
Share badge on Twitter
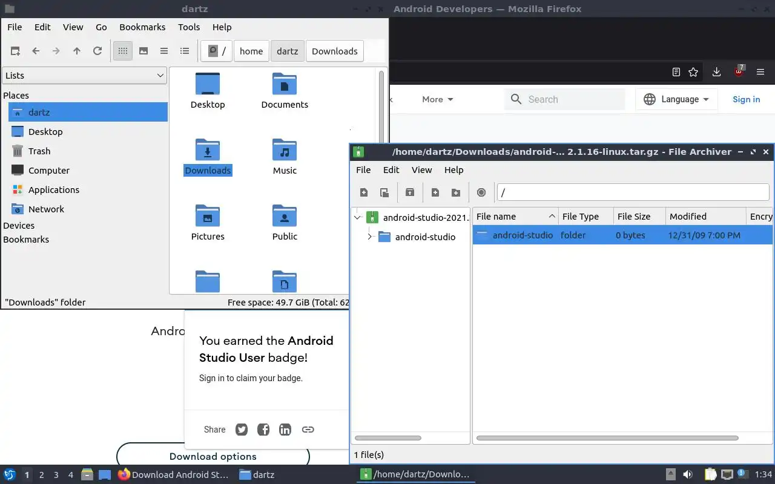point(242,430)
